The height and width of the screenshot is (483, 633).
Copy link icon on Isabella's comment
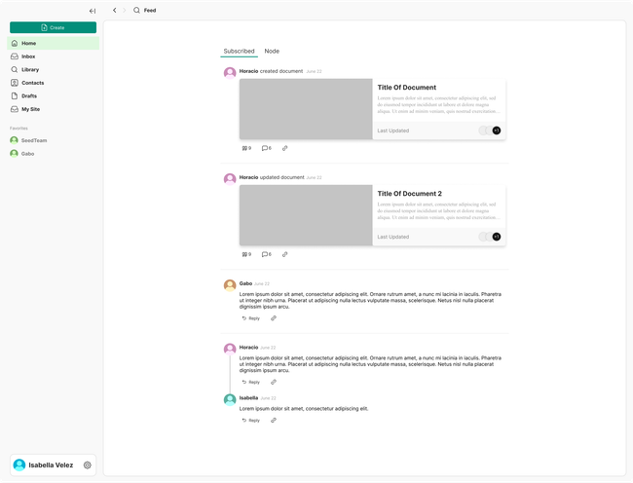[274, 421]
